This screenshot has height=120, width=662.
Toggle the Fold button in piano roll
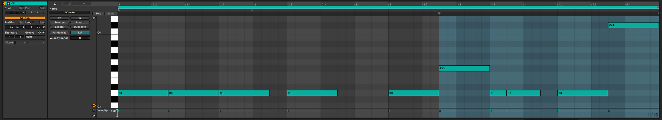(x=99, y=14)
